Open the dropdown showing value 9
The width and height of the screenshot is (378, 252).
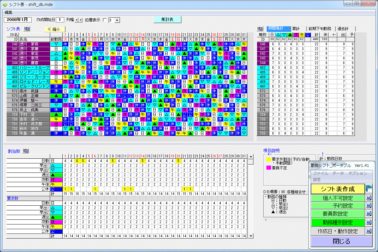coord(117,20)
